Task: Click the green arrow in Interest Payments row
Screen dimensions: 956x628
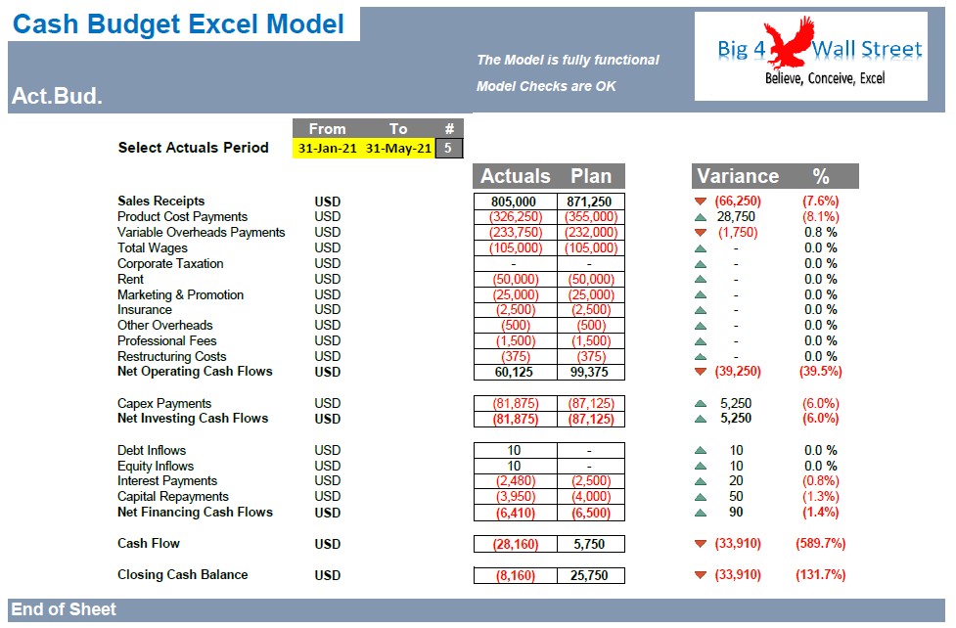Action: point(701,481)
